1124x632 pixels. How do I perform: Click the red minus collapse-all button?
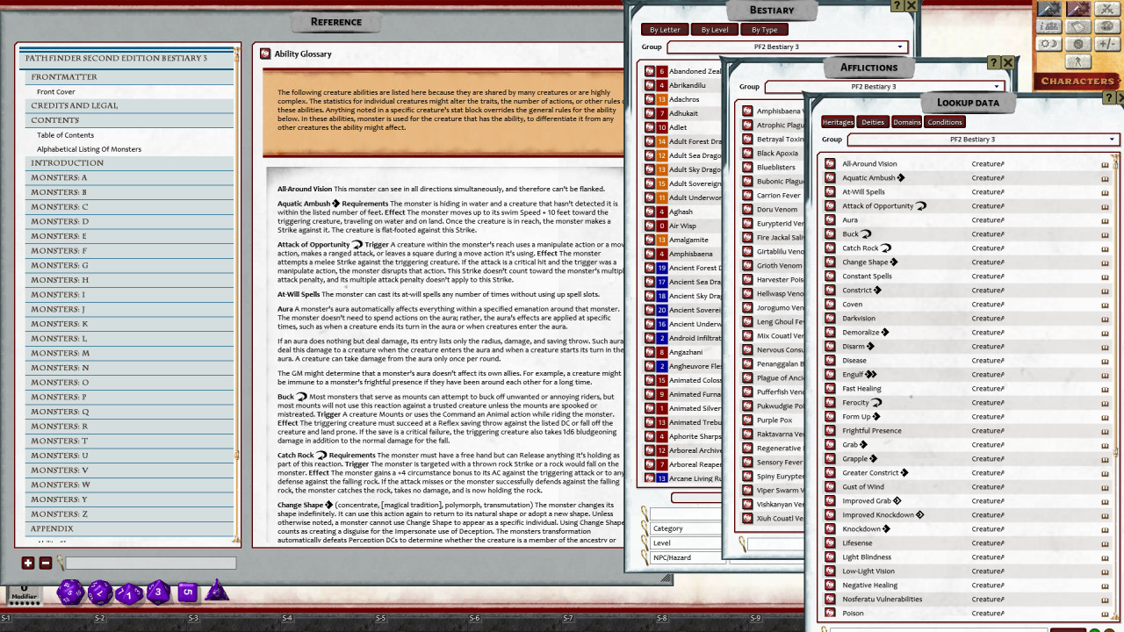coord(46,564)
